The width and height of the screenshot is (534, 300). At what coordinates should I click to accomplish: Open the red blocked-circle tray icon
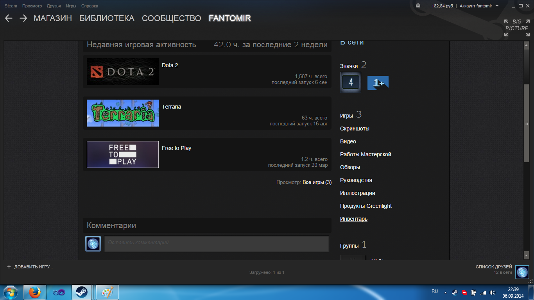tap(464, 292)
